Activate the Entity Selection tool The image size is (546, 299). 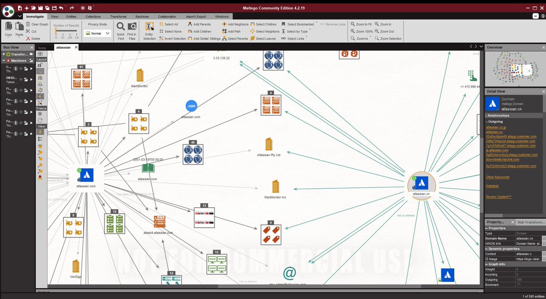pyautogui.click(x=149, y=27)
